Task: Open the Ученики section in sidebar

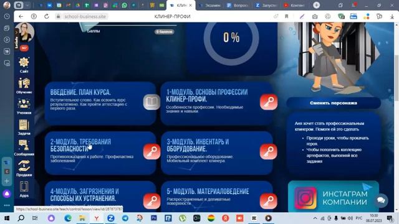Action: (24, 106)
